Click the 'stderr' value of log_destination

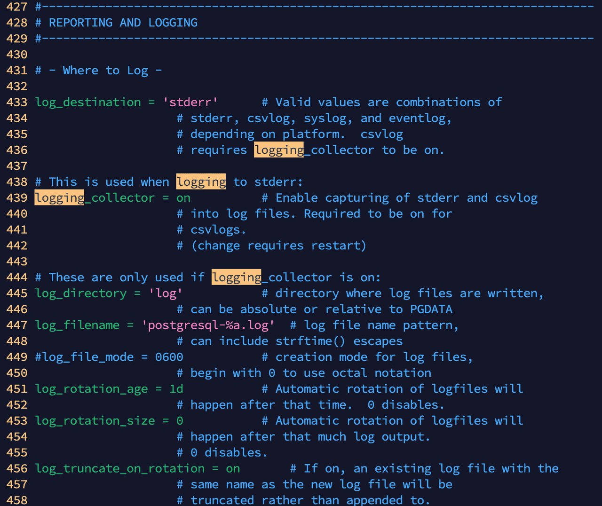(x=190, y=102)
